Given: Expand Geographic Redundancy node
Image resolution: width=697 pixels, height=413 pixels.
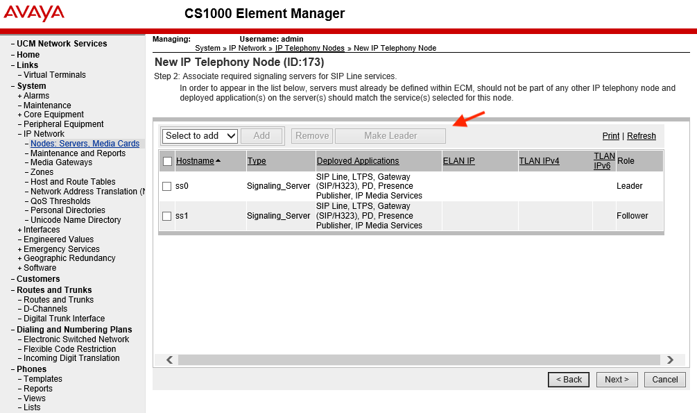Looking at the screenshot, I should 19,258.
